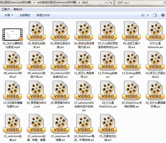
Task: Click the second web自动化测试Selenium(共56集) breadcrumb
Action: [x=56, y=2]
